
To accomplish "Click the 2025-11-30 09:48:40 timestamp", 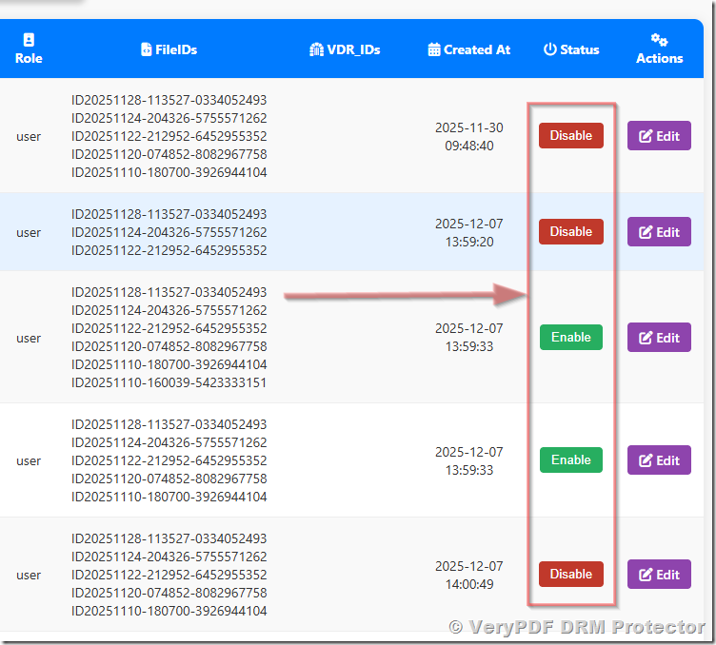I will (468, 137).
